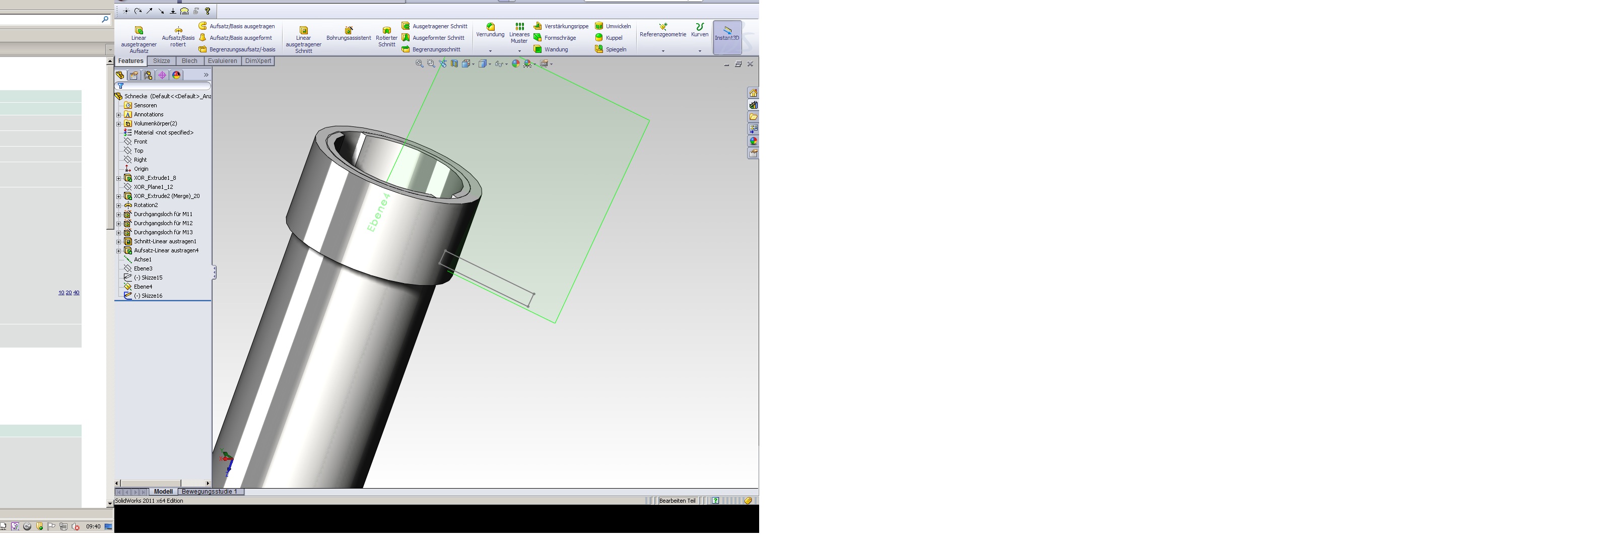1612x544 pixels.
Task: Open DisplayManager panel tab
Action: tap(176, 75)
